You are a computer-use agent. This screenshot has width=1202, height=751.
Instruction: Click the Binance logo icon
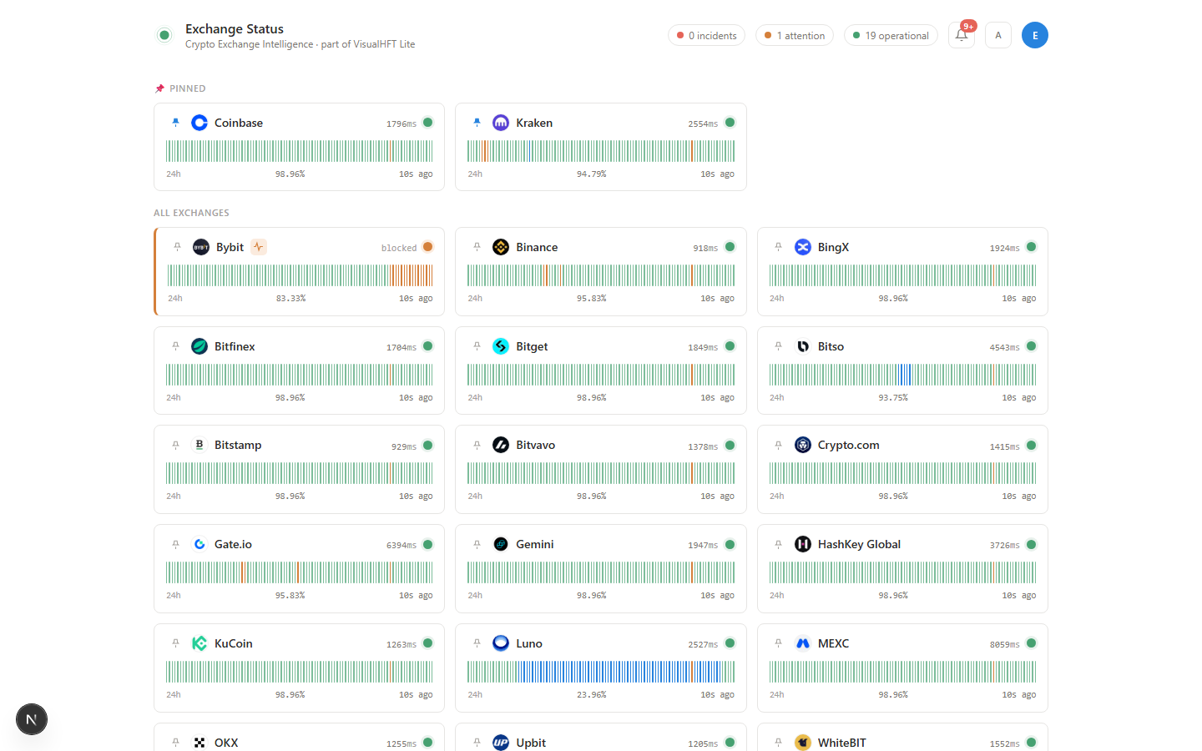(x=501, y=247)
